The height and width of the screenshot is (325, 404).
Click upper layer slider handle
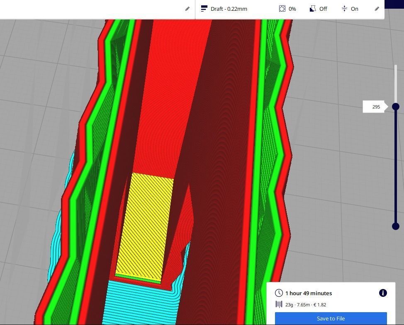pos(396,106)
